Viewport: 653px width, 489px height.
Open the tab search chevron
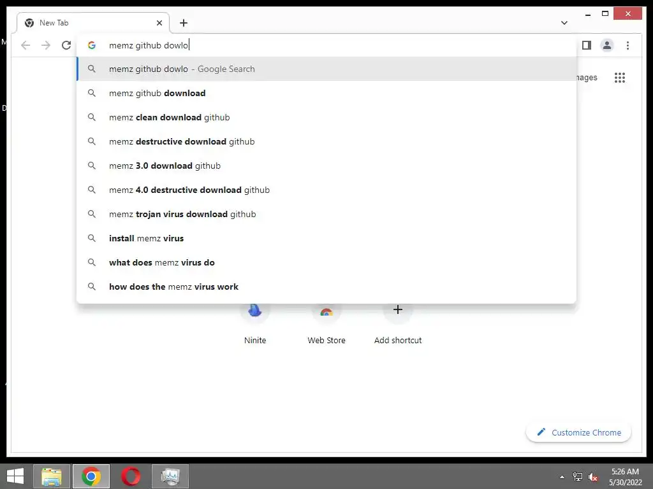[564, 23]
